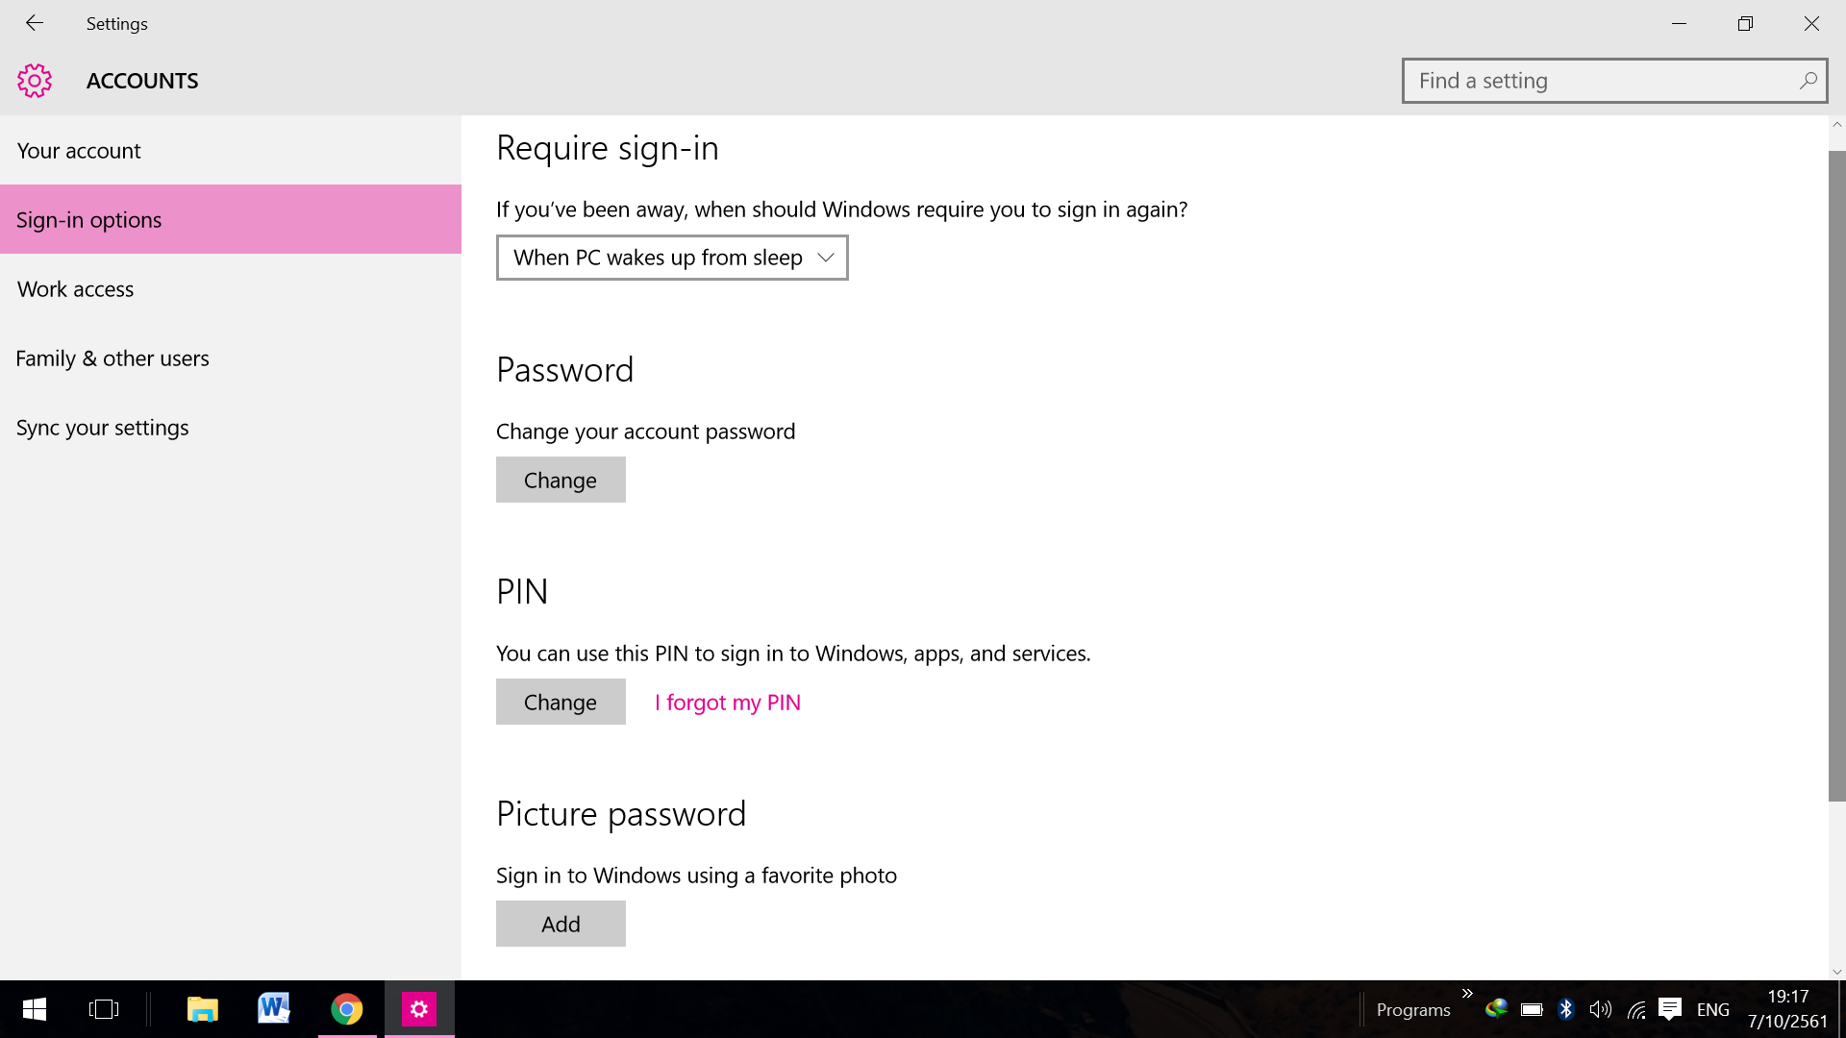
Task: Open the ENG input language selector
Action: click(1712, 1010)
